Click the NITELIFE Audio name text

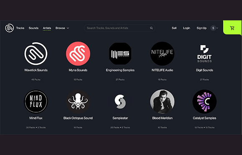pos(162,70)
